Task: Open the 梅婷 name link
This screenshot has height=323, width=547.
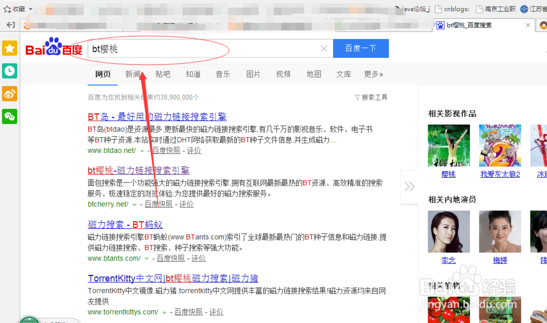Action: point(500,260)
